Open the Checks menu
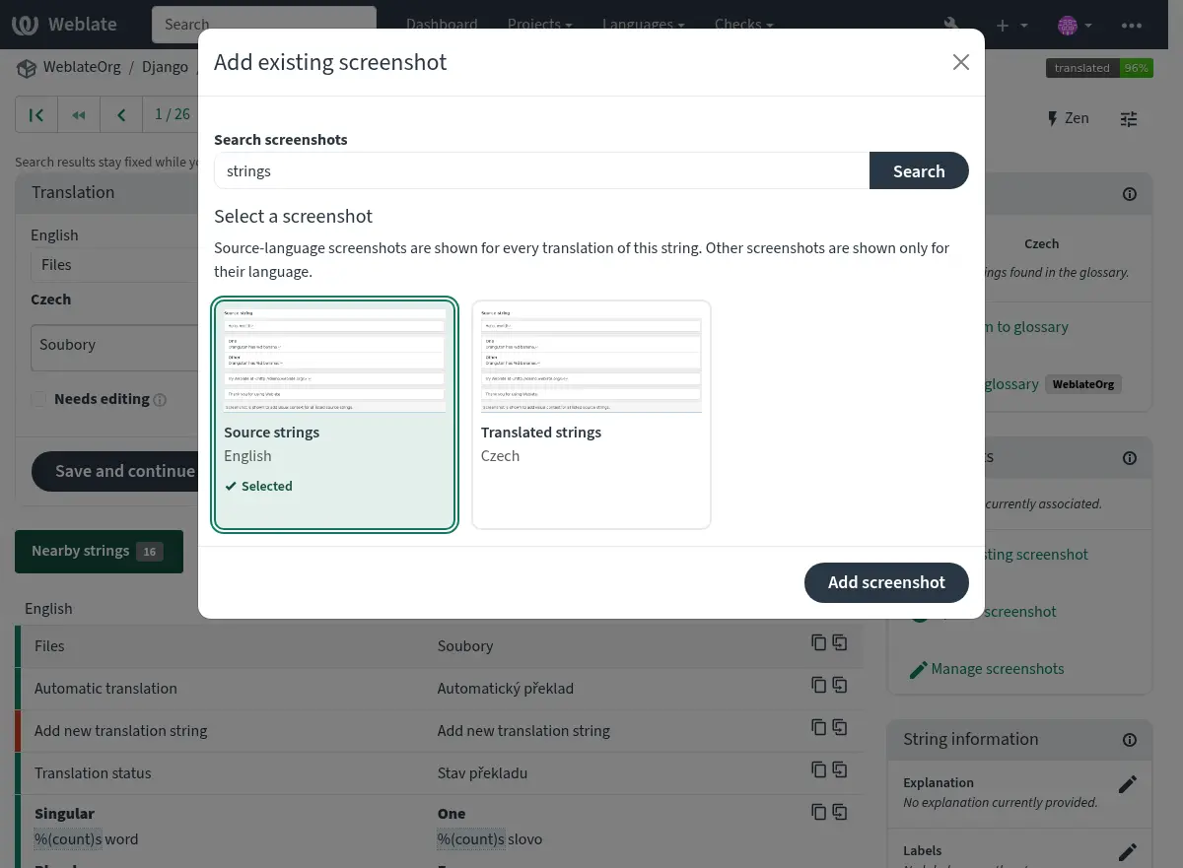 pos(742,25)
